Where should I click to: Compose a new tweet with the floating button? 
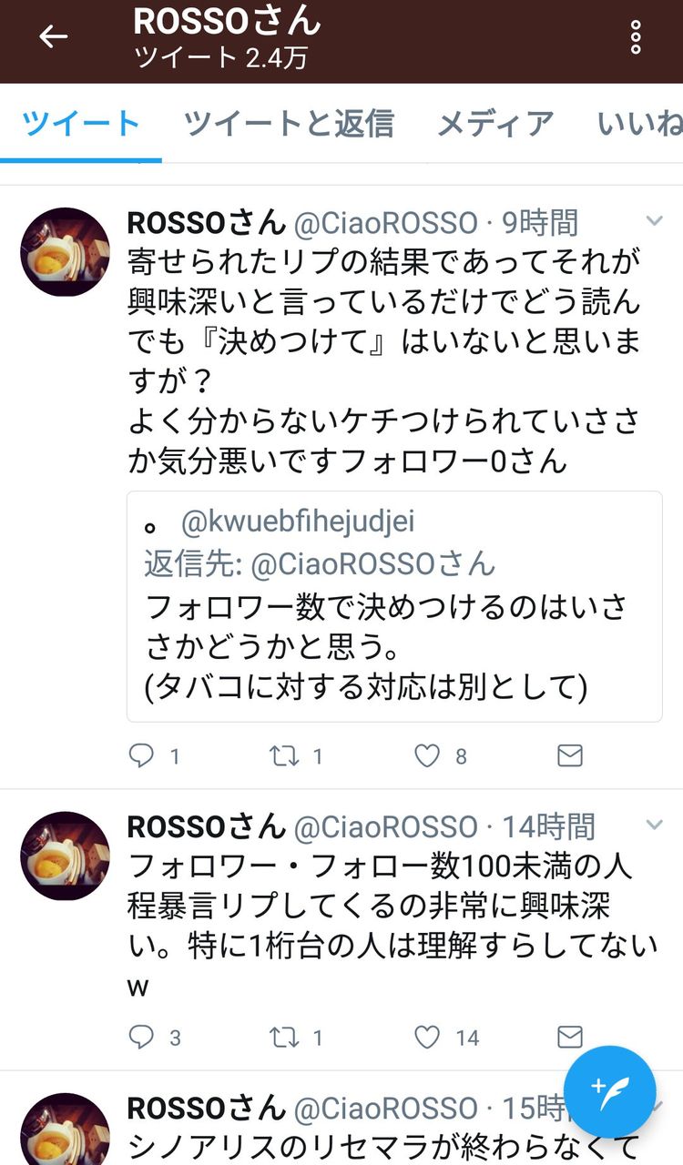click(x=609, y=1091)
